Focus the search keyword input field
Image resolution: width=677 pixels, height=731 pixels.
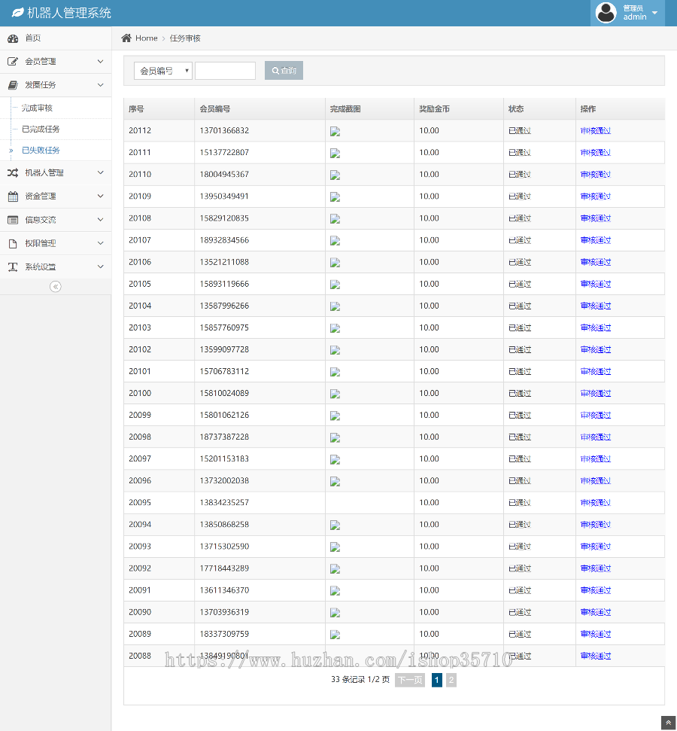pos(225,71)
